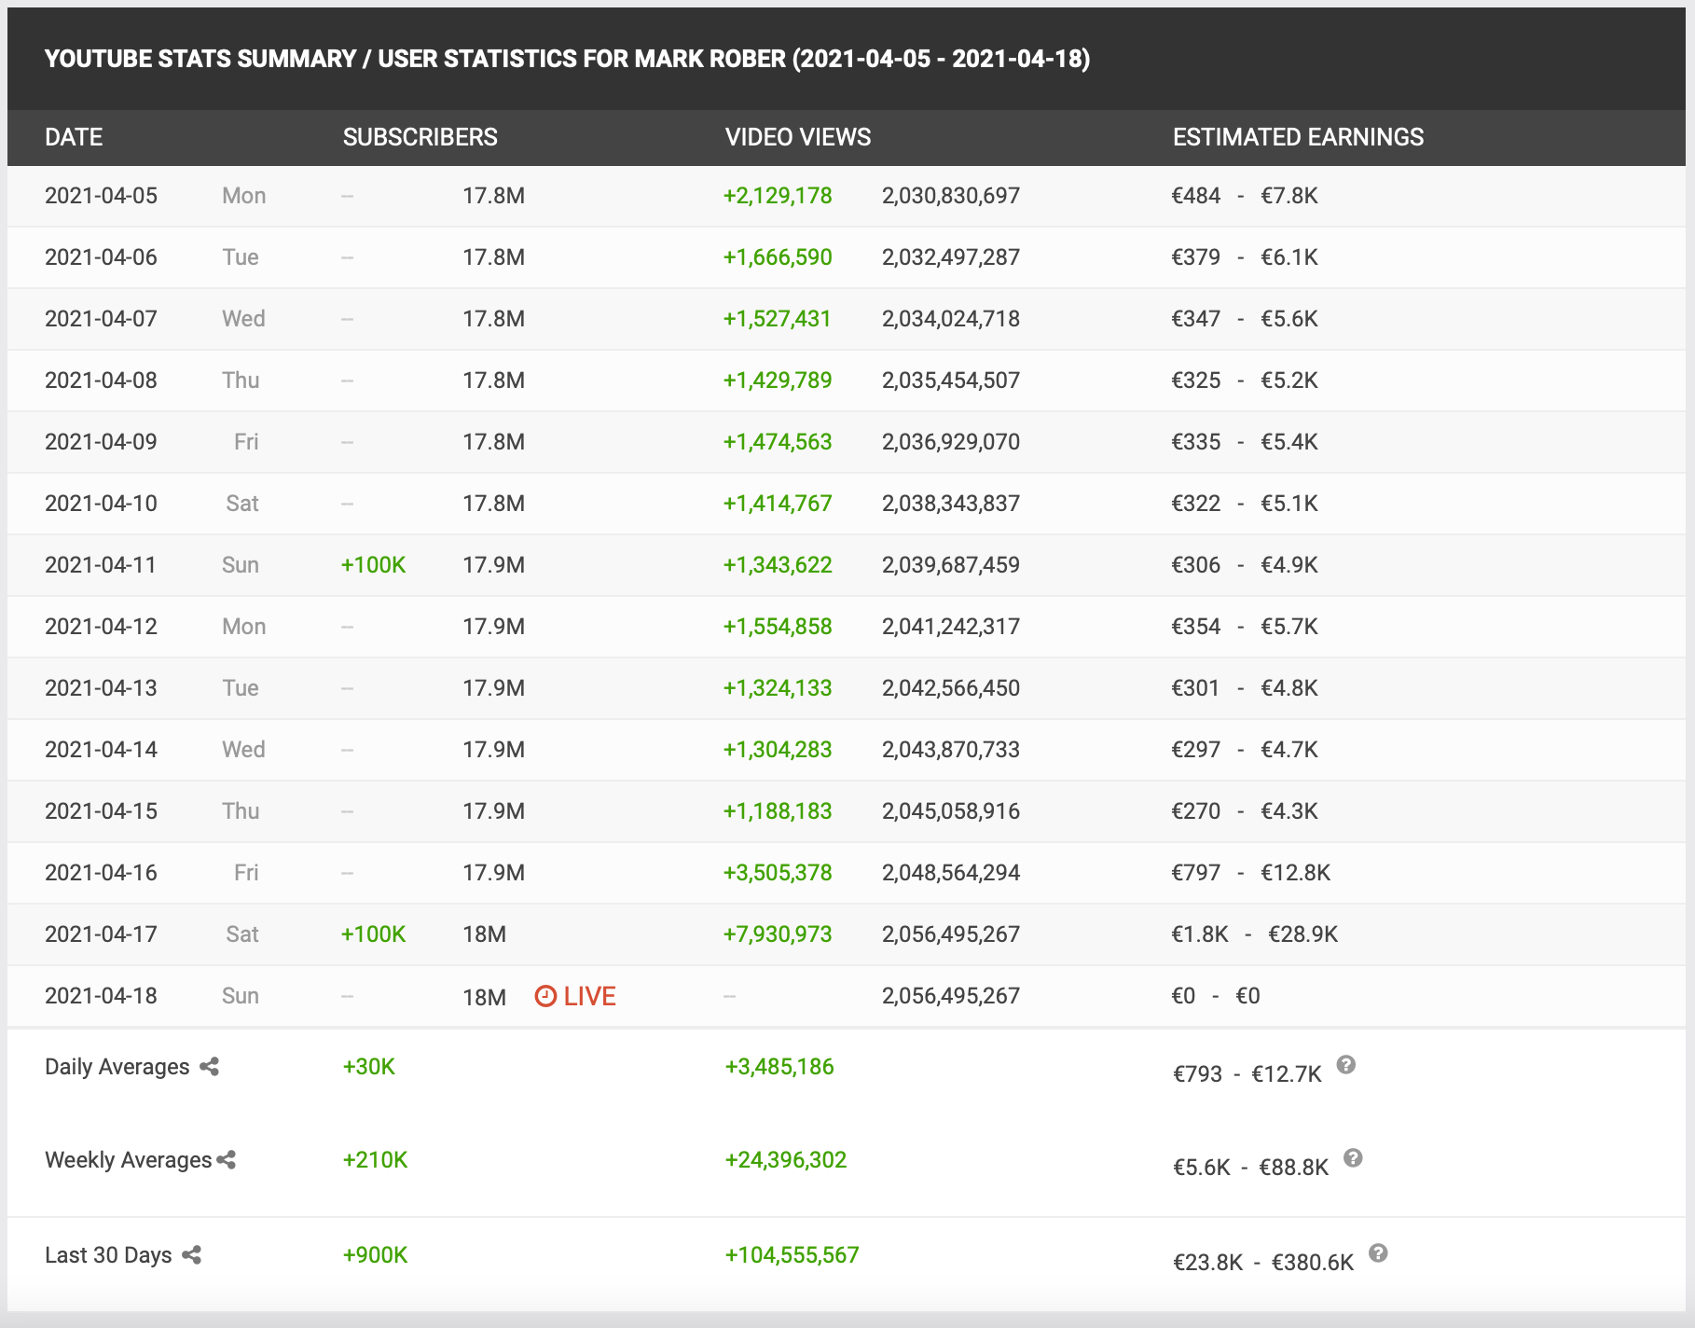Select the date 2021-04-17
1695x1328 pixels.
point(101,934)
